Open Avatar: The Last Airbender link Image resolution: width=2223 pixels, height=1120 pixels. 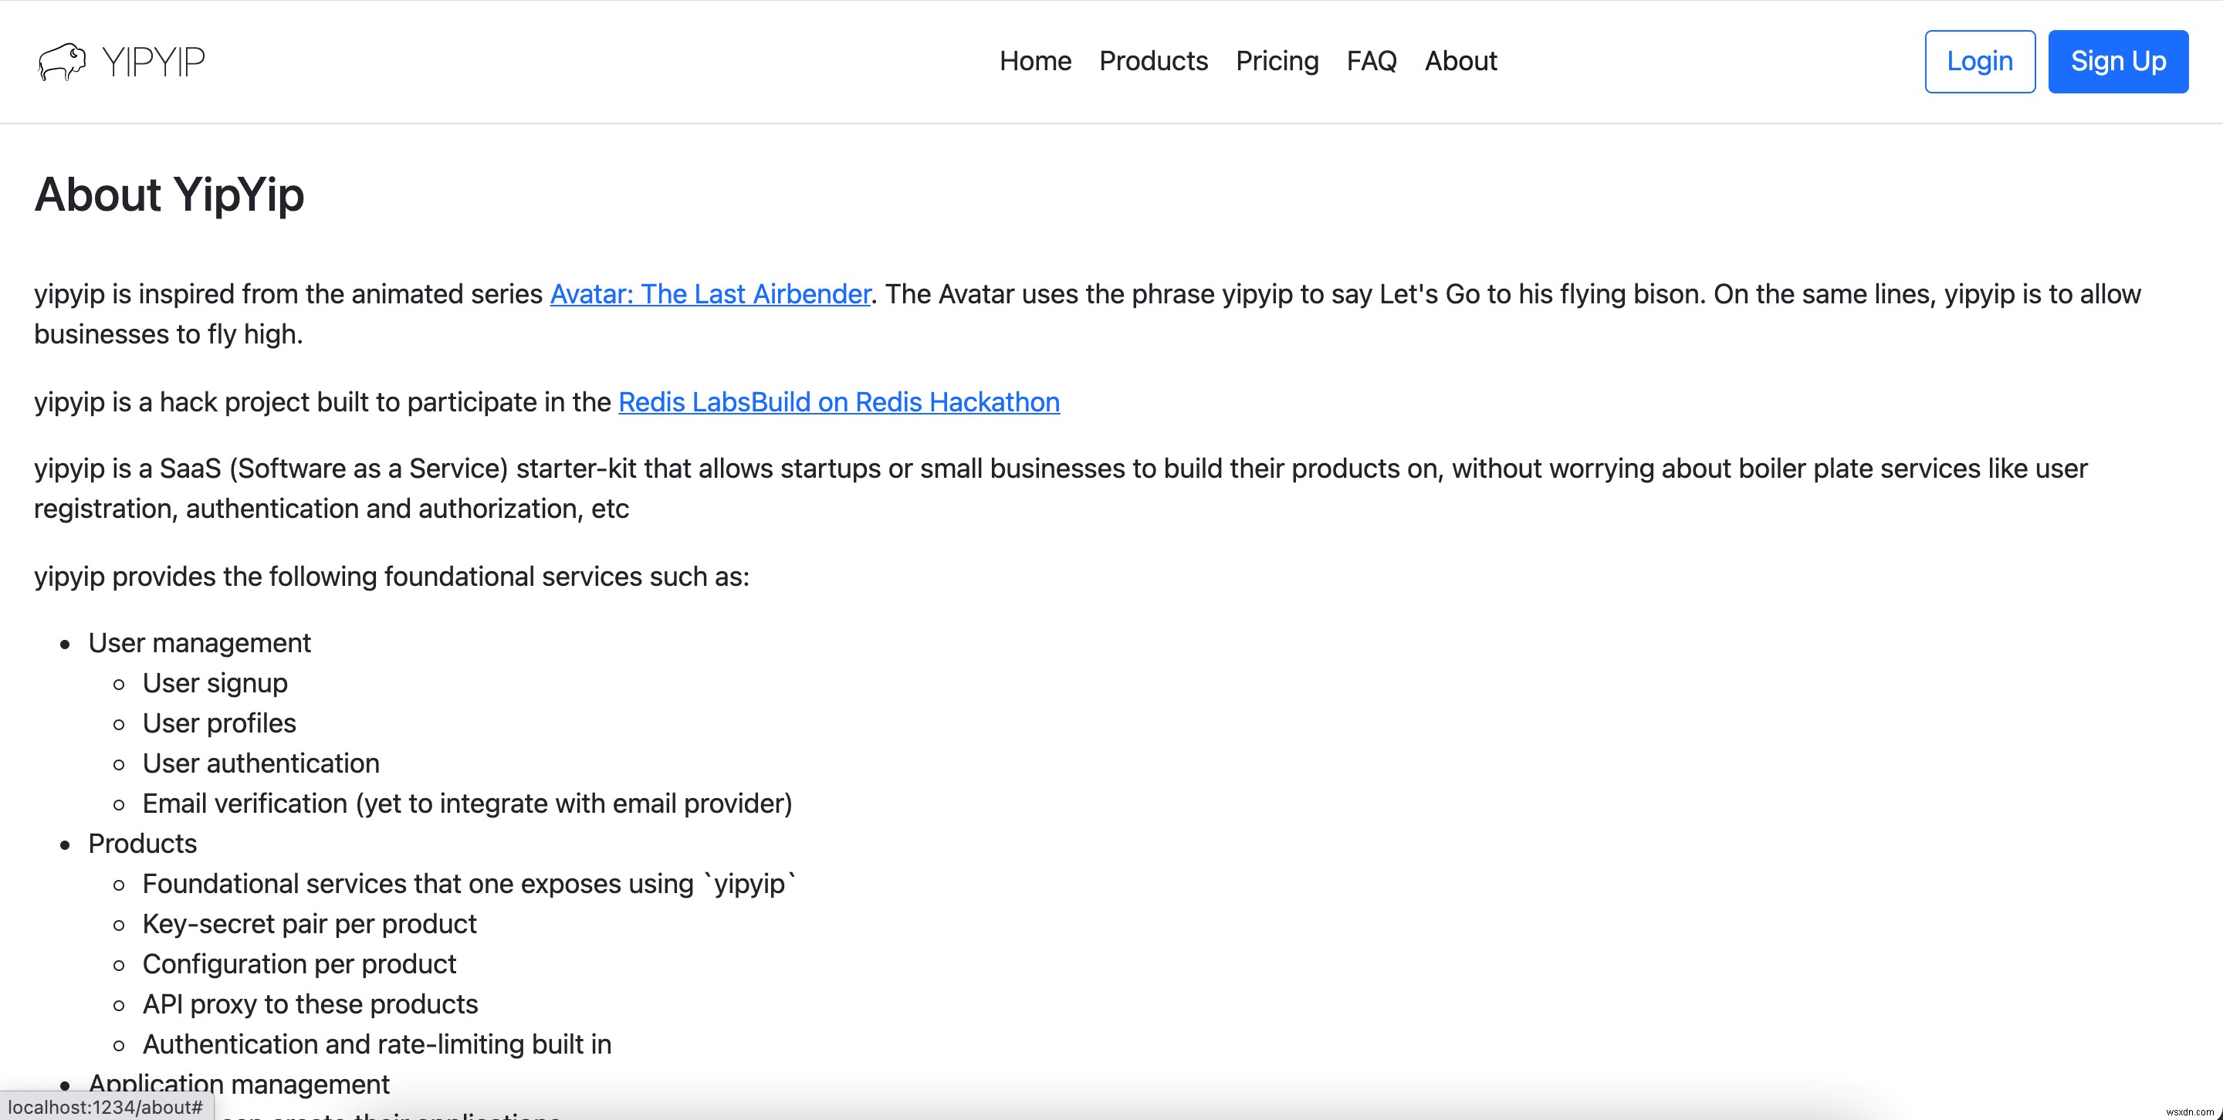point(711,293)
